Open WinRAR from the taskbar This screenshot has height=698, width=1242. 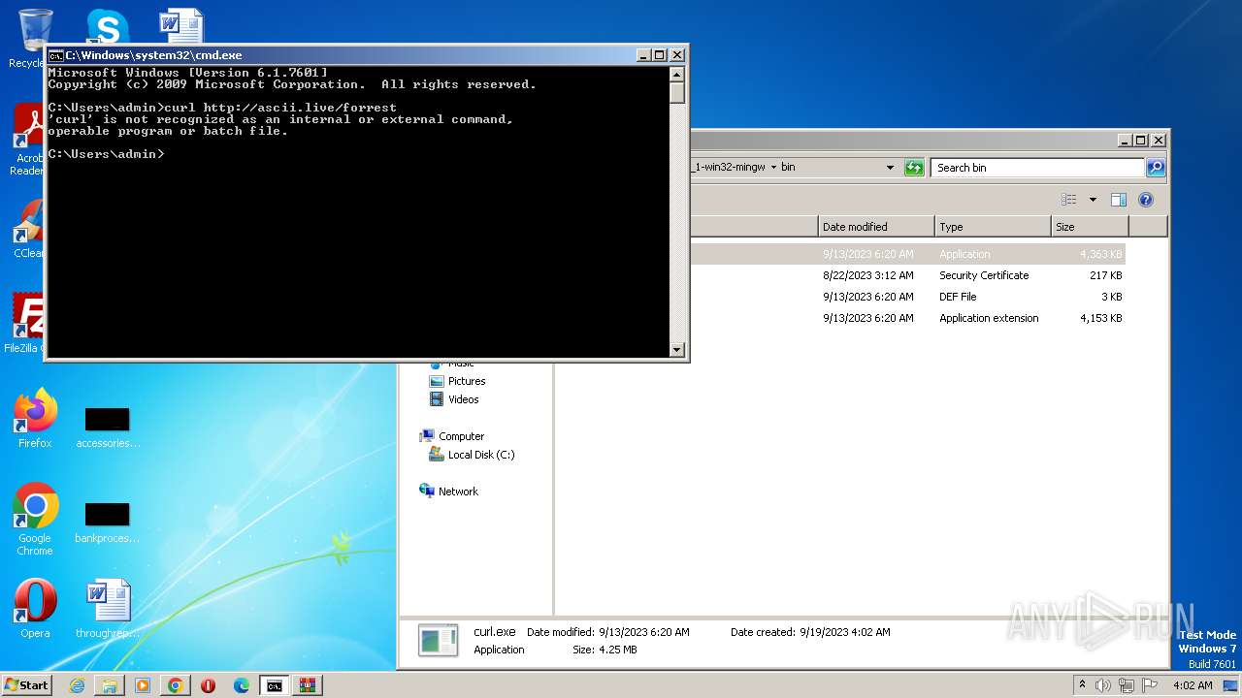point(308,685)
